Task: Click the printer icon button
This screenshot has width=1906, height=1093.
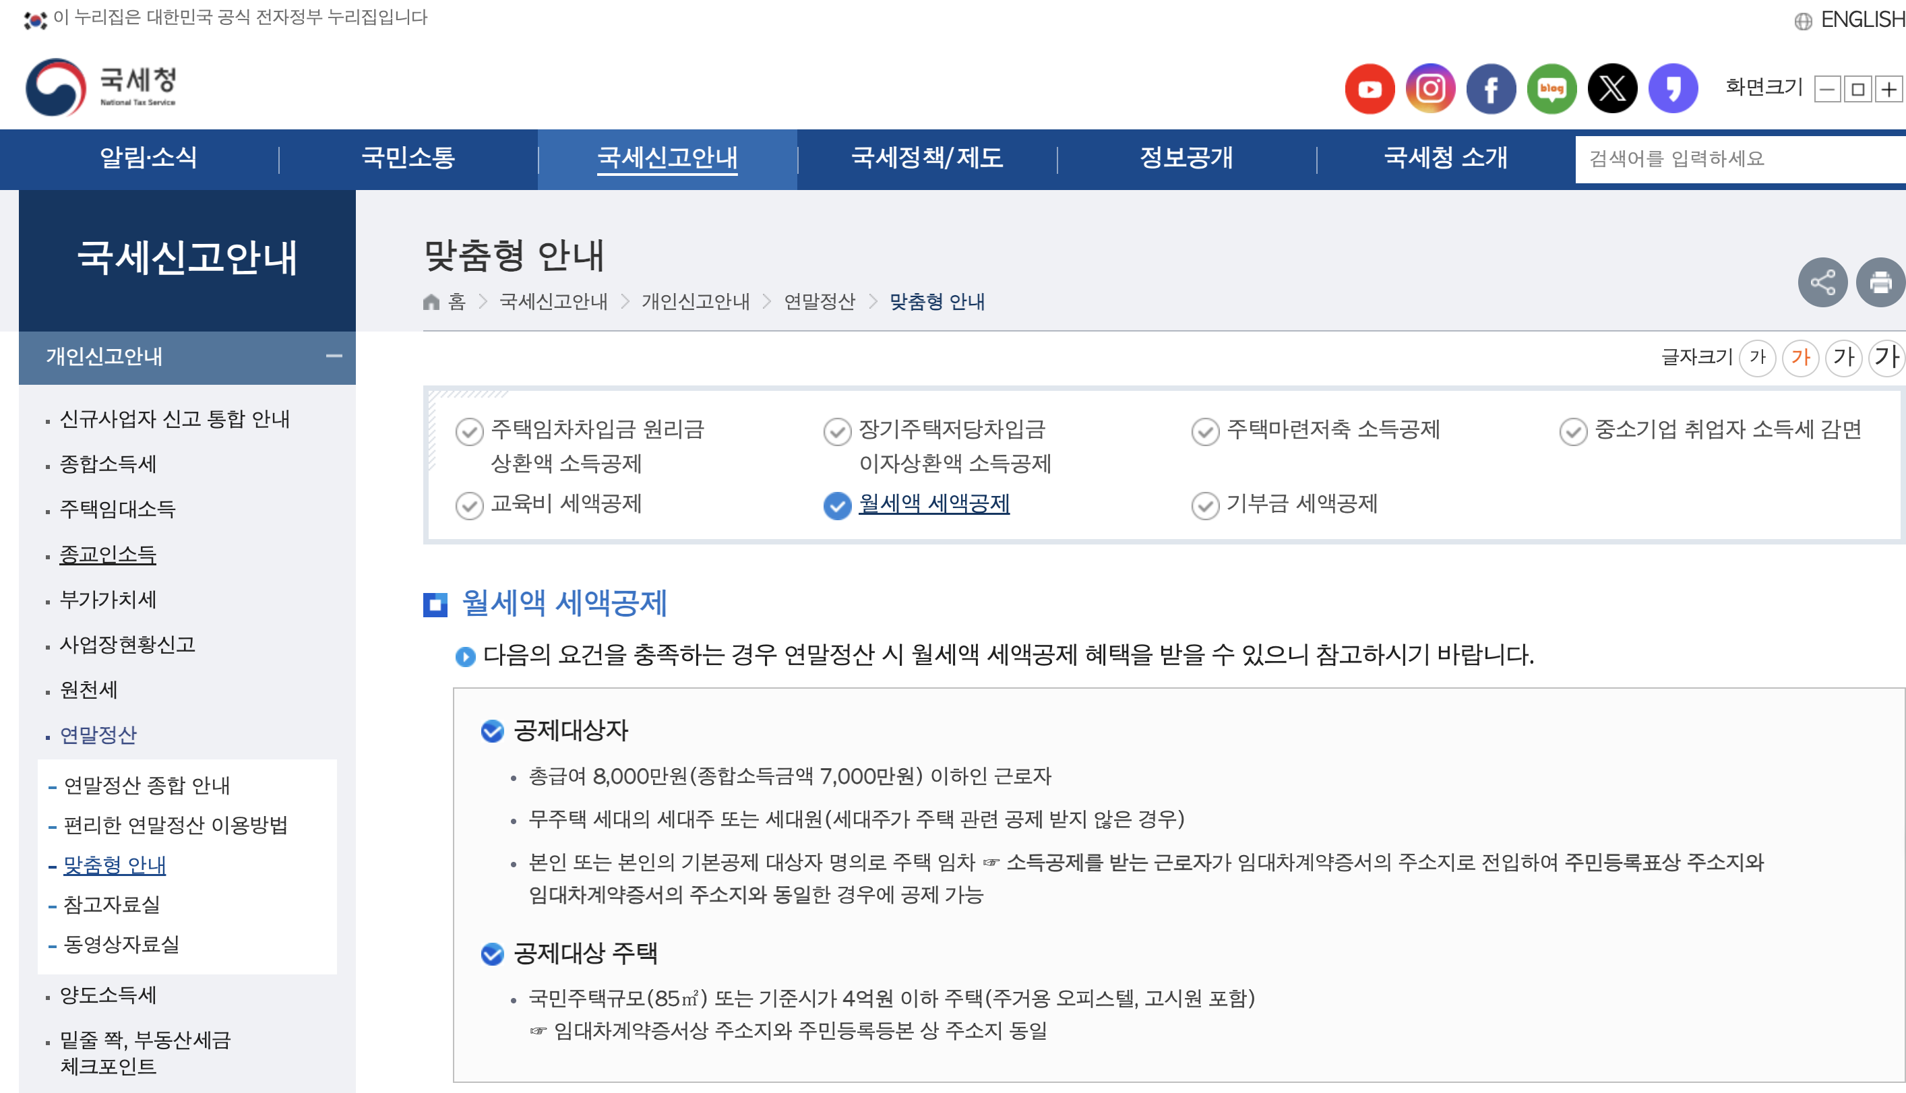Action: pos(1880,282)
